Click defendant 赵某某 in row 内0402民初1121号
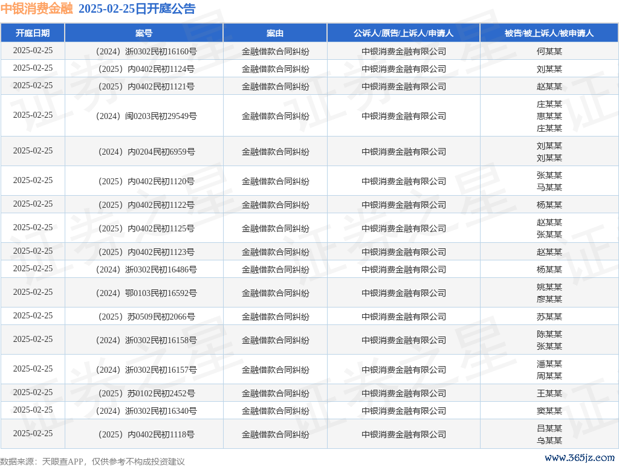 coord(549,86)
